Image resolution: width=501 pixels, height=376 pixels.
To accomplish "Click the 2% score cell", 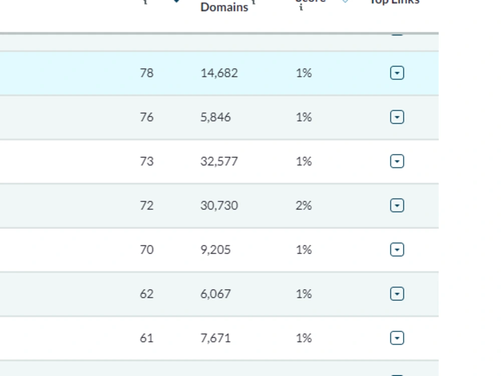I will click(x=304, y=205).
